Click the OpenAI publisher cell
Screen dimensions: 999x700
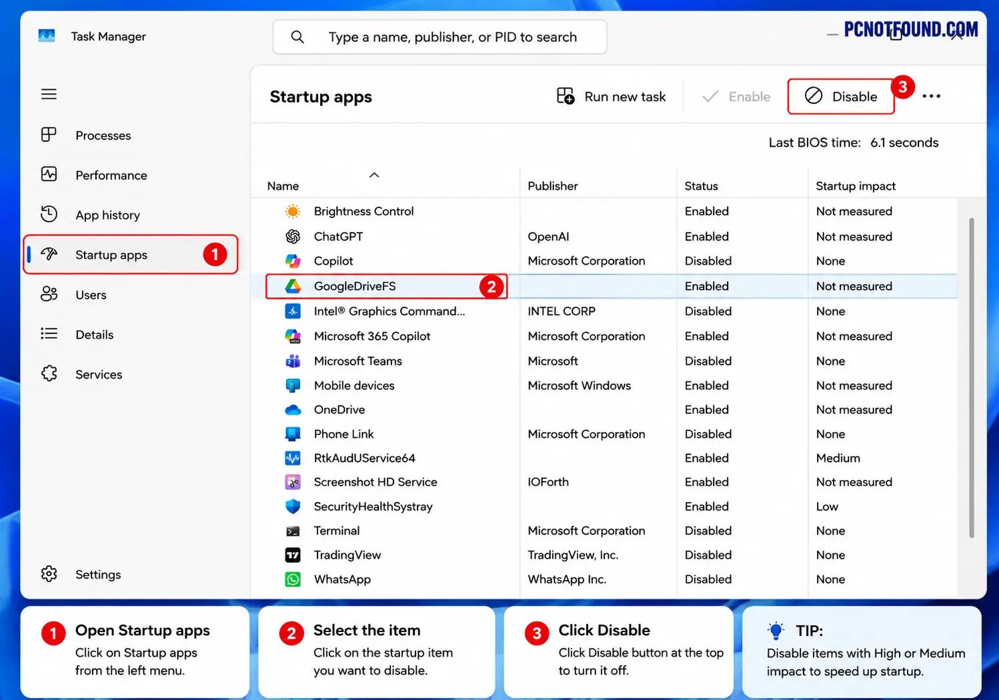click(x=548, y=237)
